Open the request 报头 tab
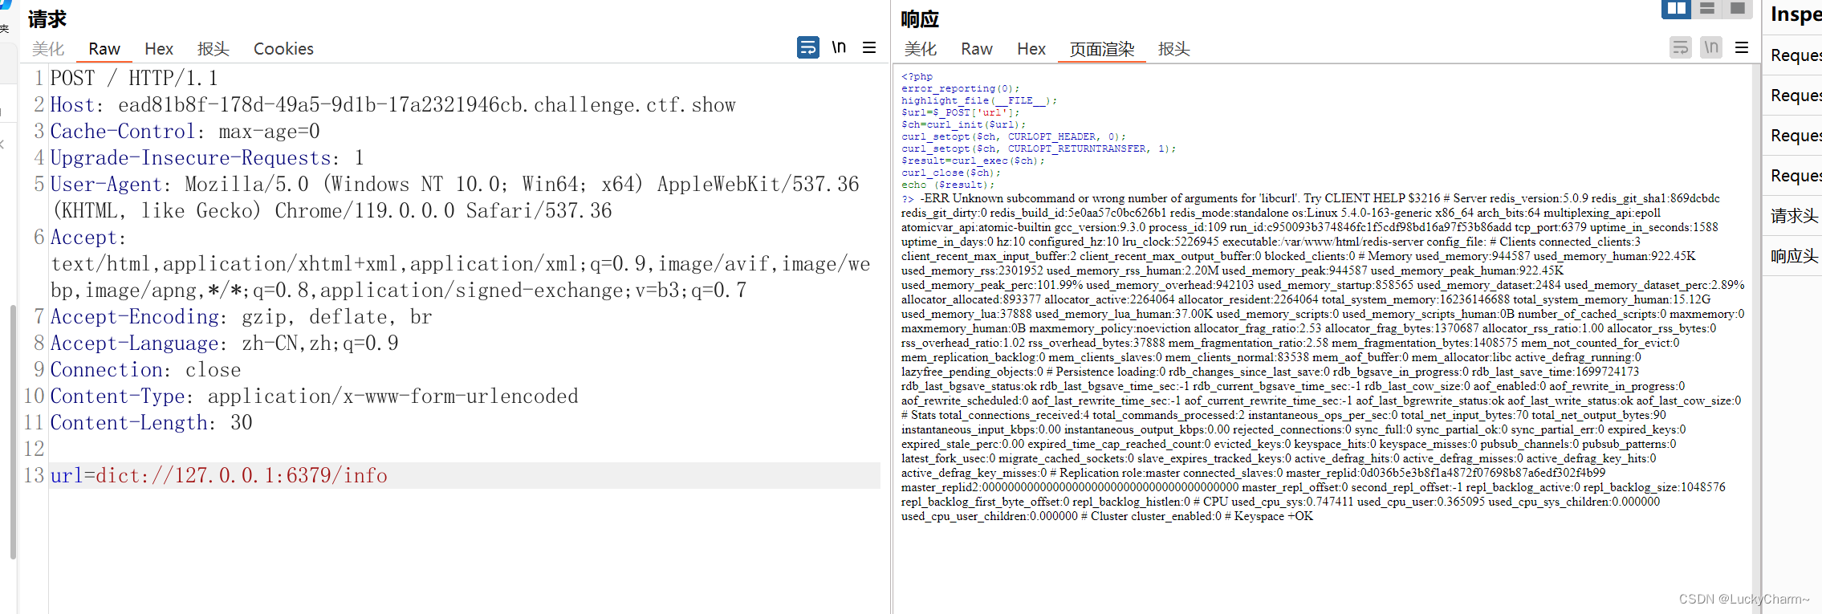The height and width of the screenshot is (614, 1822). click(214, 49)
